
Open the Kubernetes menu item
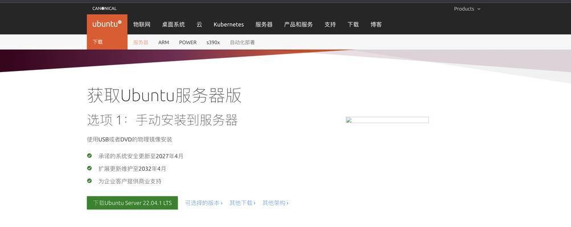coord(229,24)
